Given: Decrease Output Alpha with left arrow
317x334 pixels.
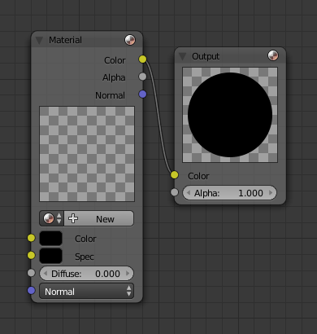Looking at the screenshot, I should pyautogui.click(x=189, y=193).
